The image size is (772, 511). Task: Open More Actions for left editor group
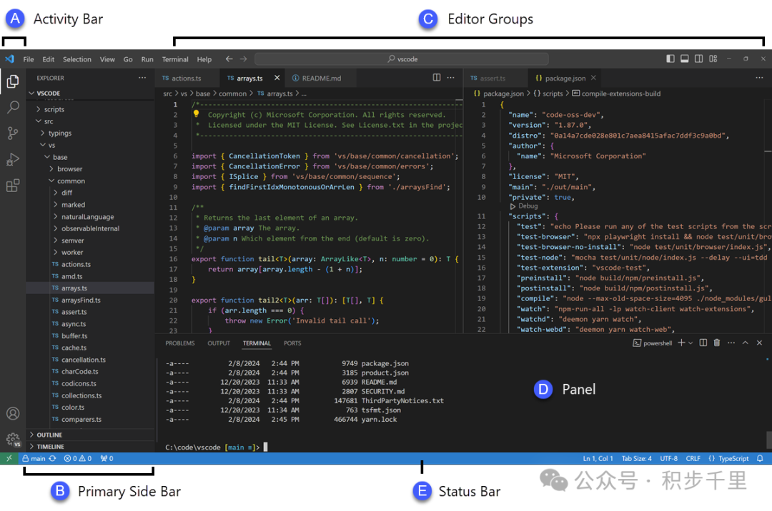point(450,78)
